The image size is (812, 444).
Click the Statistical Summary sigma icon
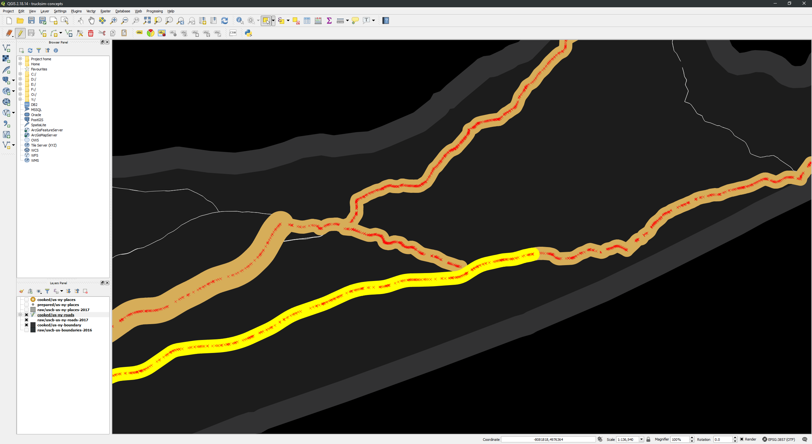[x=329, y=21]
